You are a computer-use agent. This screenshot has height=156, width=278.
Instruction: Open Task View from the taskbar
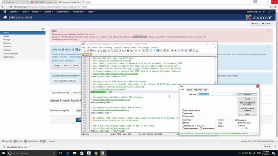60,153
